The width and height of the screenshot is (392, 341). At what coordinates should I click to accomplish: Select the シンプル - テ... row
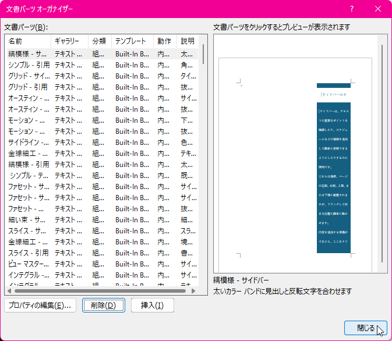coord(103,176)
